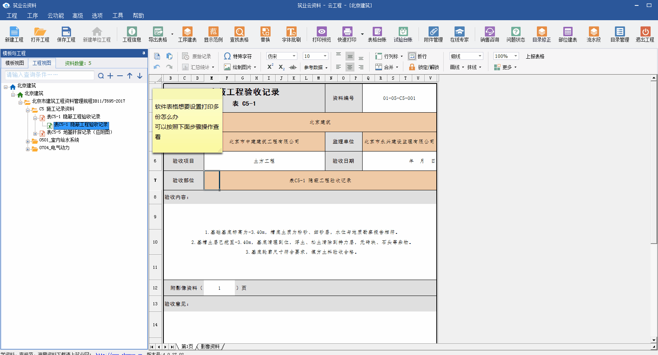
Task: Click the 字体批刷 font batch brush icon
Action: coord(291,34)
